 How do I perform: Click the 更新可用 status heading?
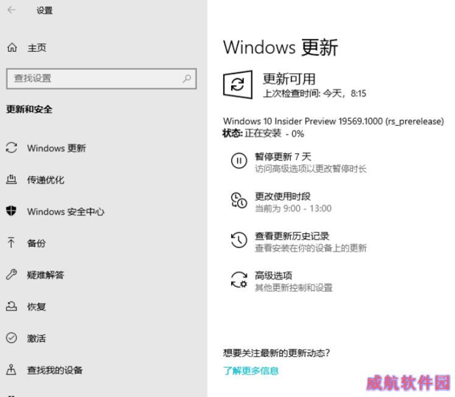[290, 79]
